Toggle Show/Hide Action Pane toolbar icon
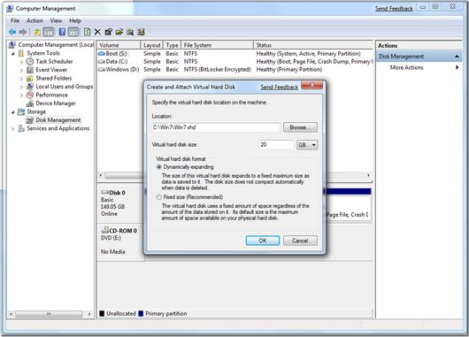 tap(73, 32)
